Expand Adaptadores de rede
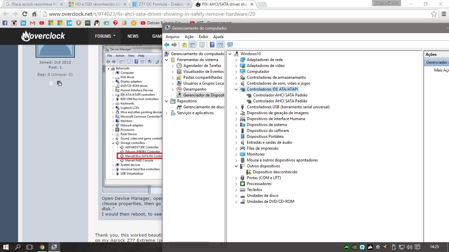449x252 pixels. (x=236, y=60)
